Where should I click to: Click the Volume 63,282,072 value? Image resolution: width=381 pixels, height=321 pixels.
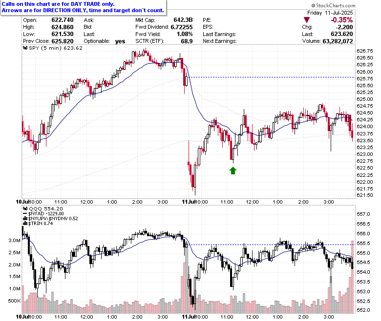click(x=338, y=41)
